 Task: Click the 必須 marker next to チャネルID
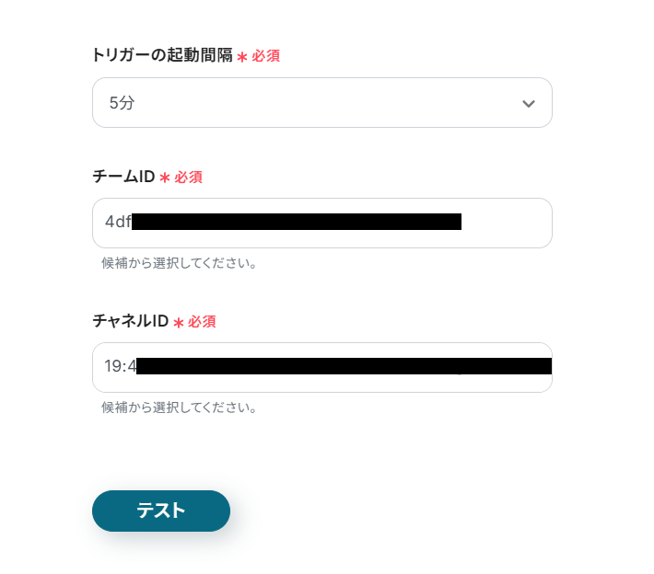click(202, 322)
